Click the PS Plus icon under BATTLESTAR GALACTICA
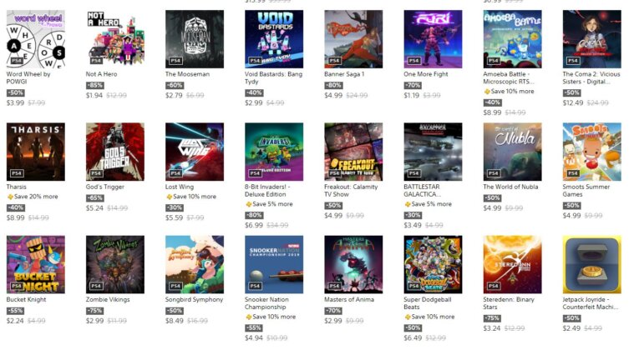Viewport: 634px width, 350px height. tap(408, 204)
